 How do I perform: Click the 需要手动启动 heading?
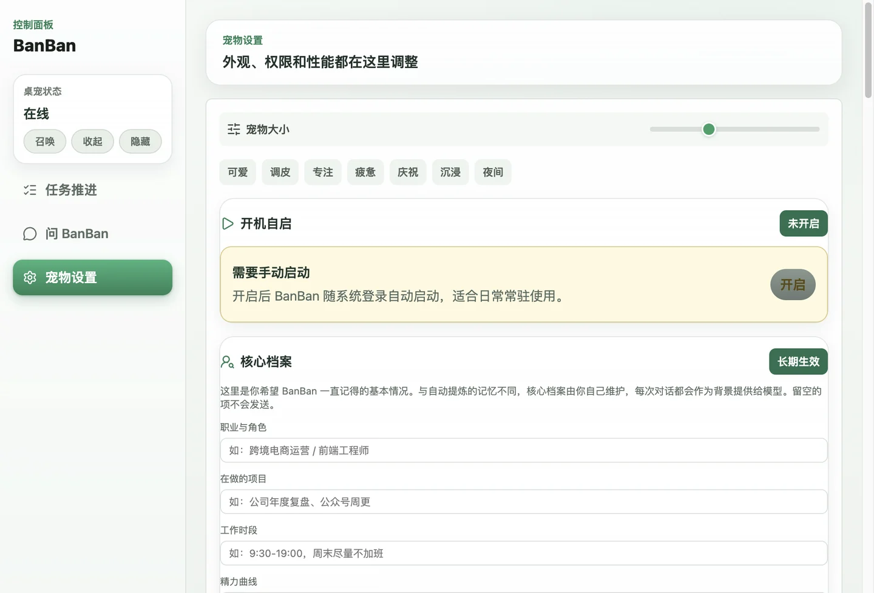click(271, 273)
